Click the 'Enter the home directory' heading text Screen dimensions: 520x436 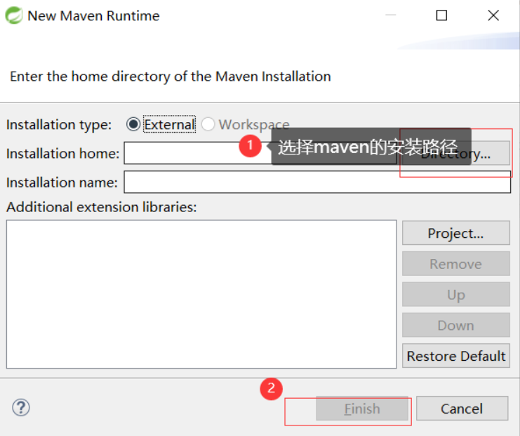click(171, 77)
